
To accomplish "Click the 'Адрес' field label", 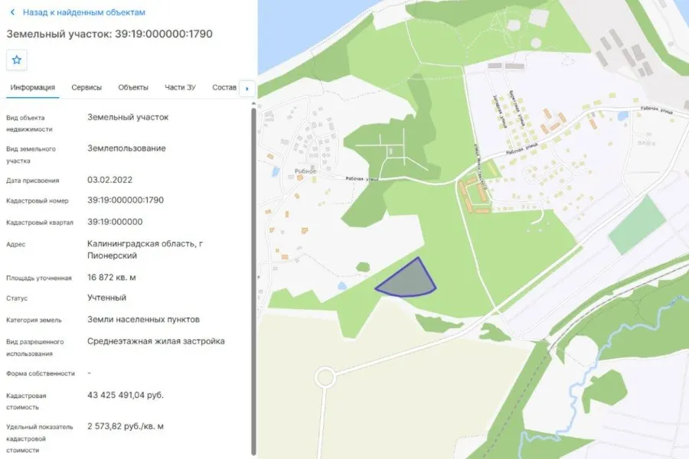I will [x=16, y=244].
